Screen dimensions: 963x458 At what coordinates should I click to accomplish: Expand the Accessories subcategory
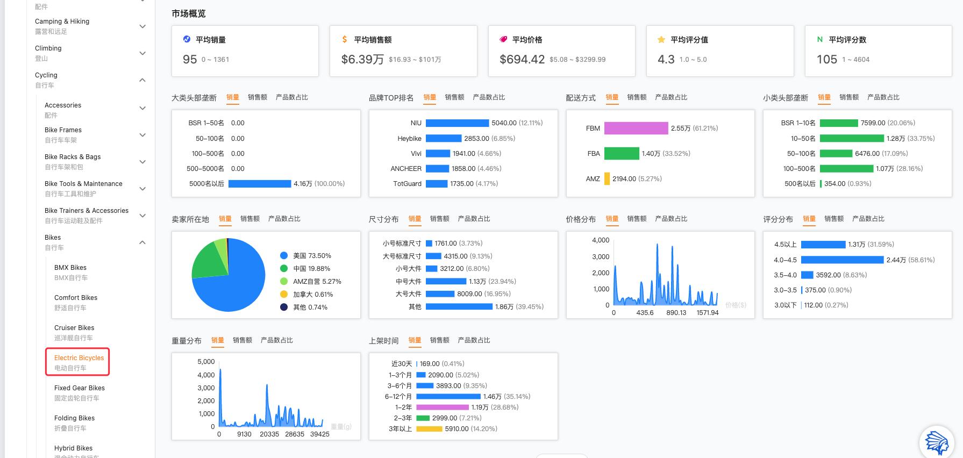pos(142,108)
